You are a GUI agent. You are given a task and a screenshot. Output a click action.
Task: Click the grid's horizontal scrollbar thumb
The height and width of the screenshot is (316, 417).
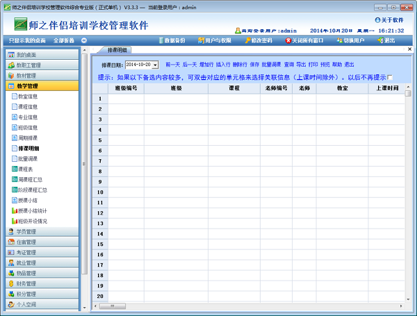(x=112, y=306)
